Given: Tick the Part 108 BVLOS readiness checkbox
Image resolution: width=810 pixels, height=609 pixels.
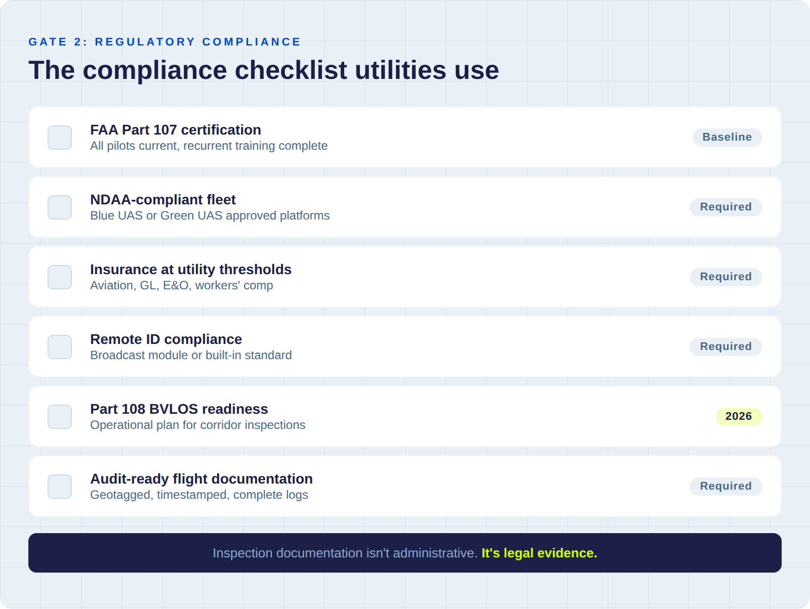Looking at the screenshot, I should (59, 416).
